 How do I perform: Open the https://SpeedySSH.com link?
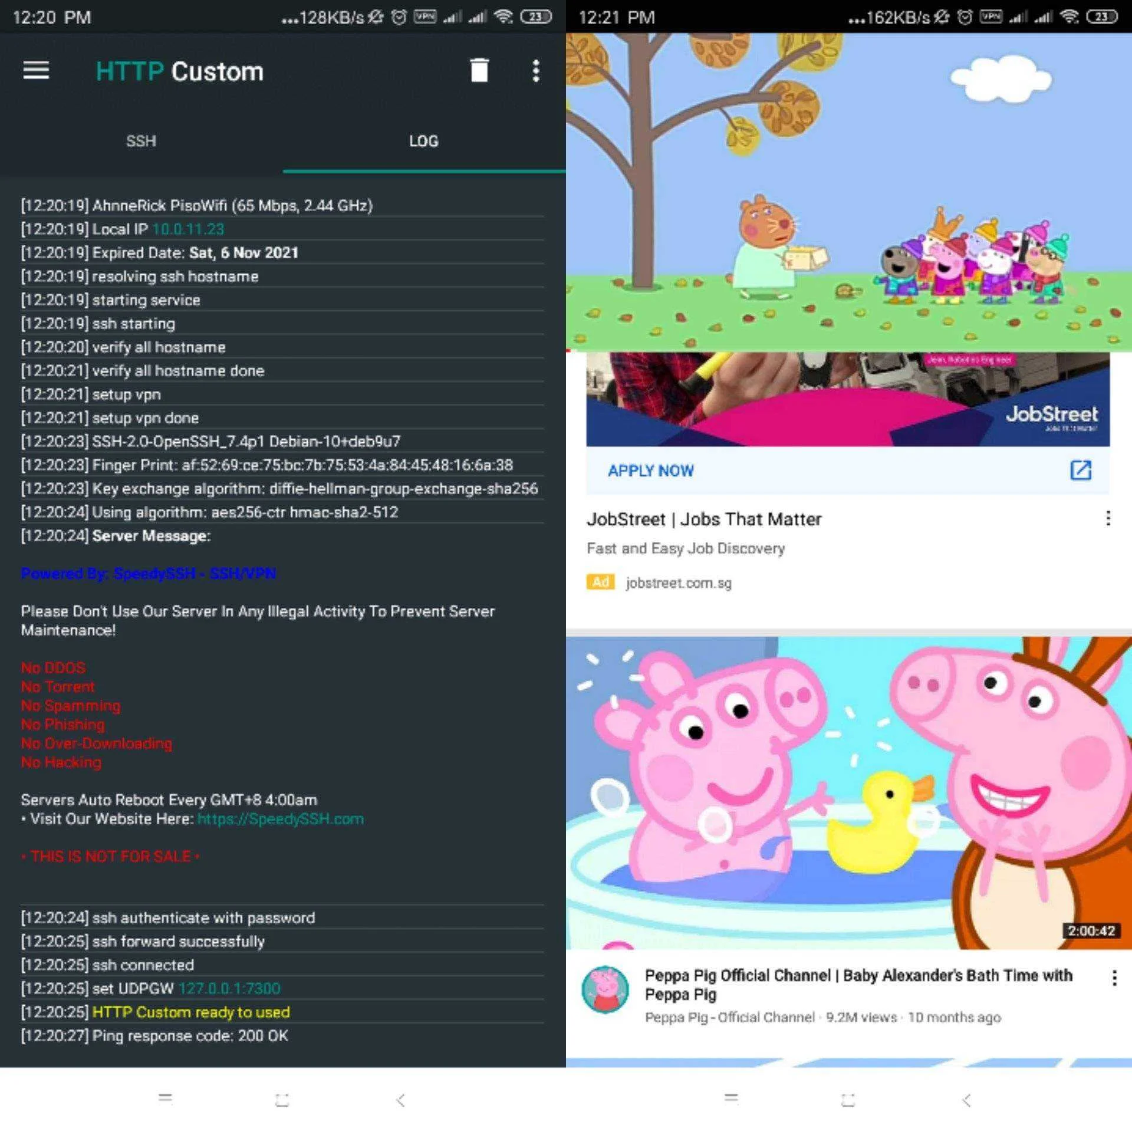281,819
